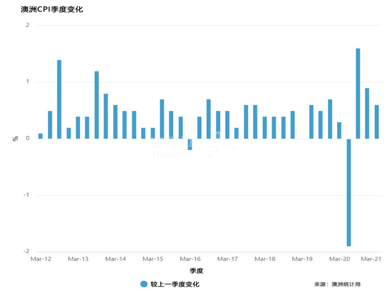Screen dimensions: 389x292
Task: Click the Mar-21 x-axis label
Action: click(x=371, y=259)
